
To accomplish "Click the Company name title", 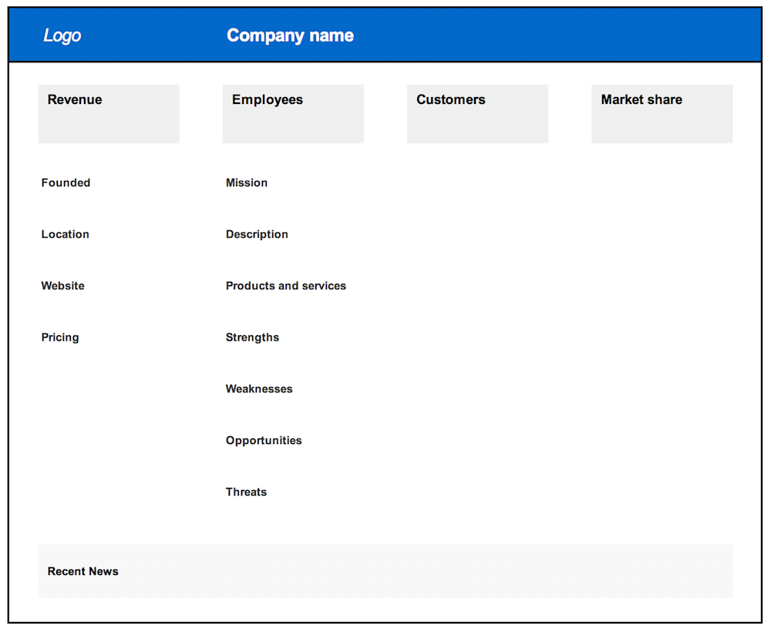I will 290,35.
